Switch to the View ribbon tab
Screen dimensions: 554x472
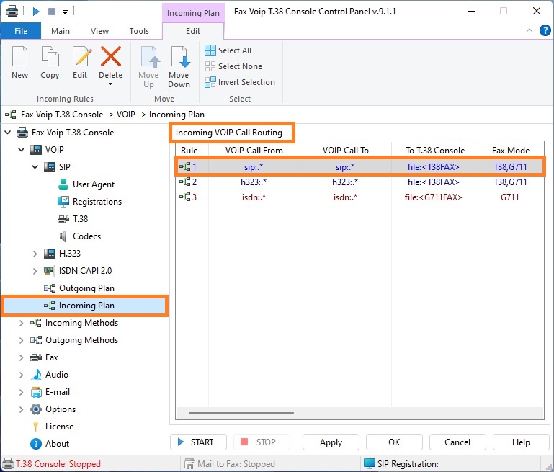click(x=99, y=31)
